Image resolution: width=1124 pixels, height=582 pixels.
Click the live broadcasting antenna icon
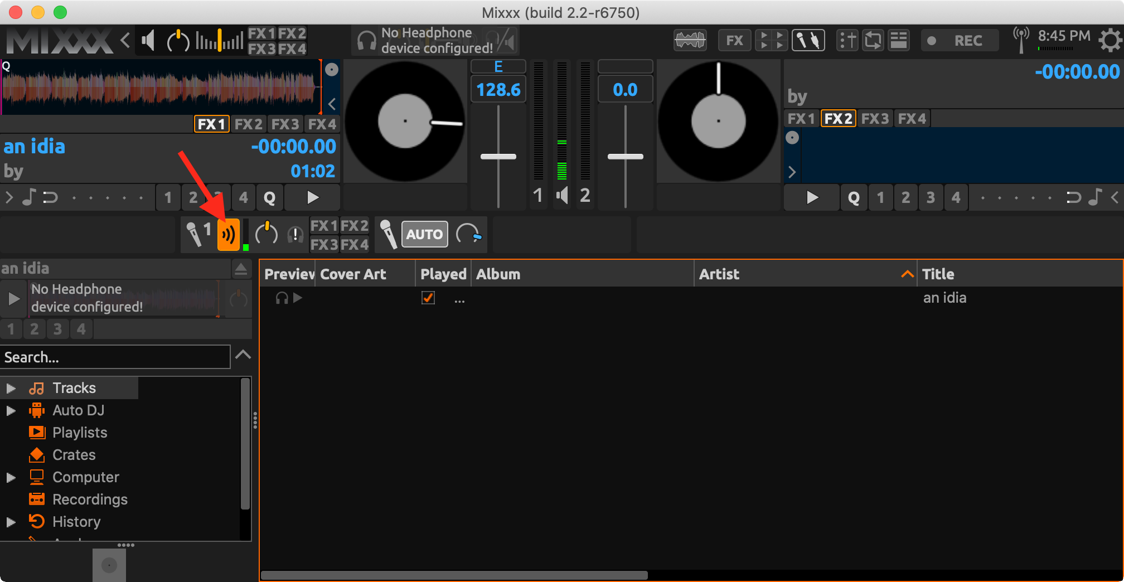(1021, 40)
